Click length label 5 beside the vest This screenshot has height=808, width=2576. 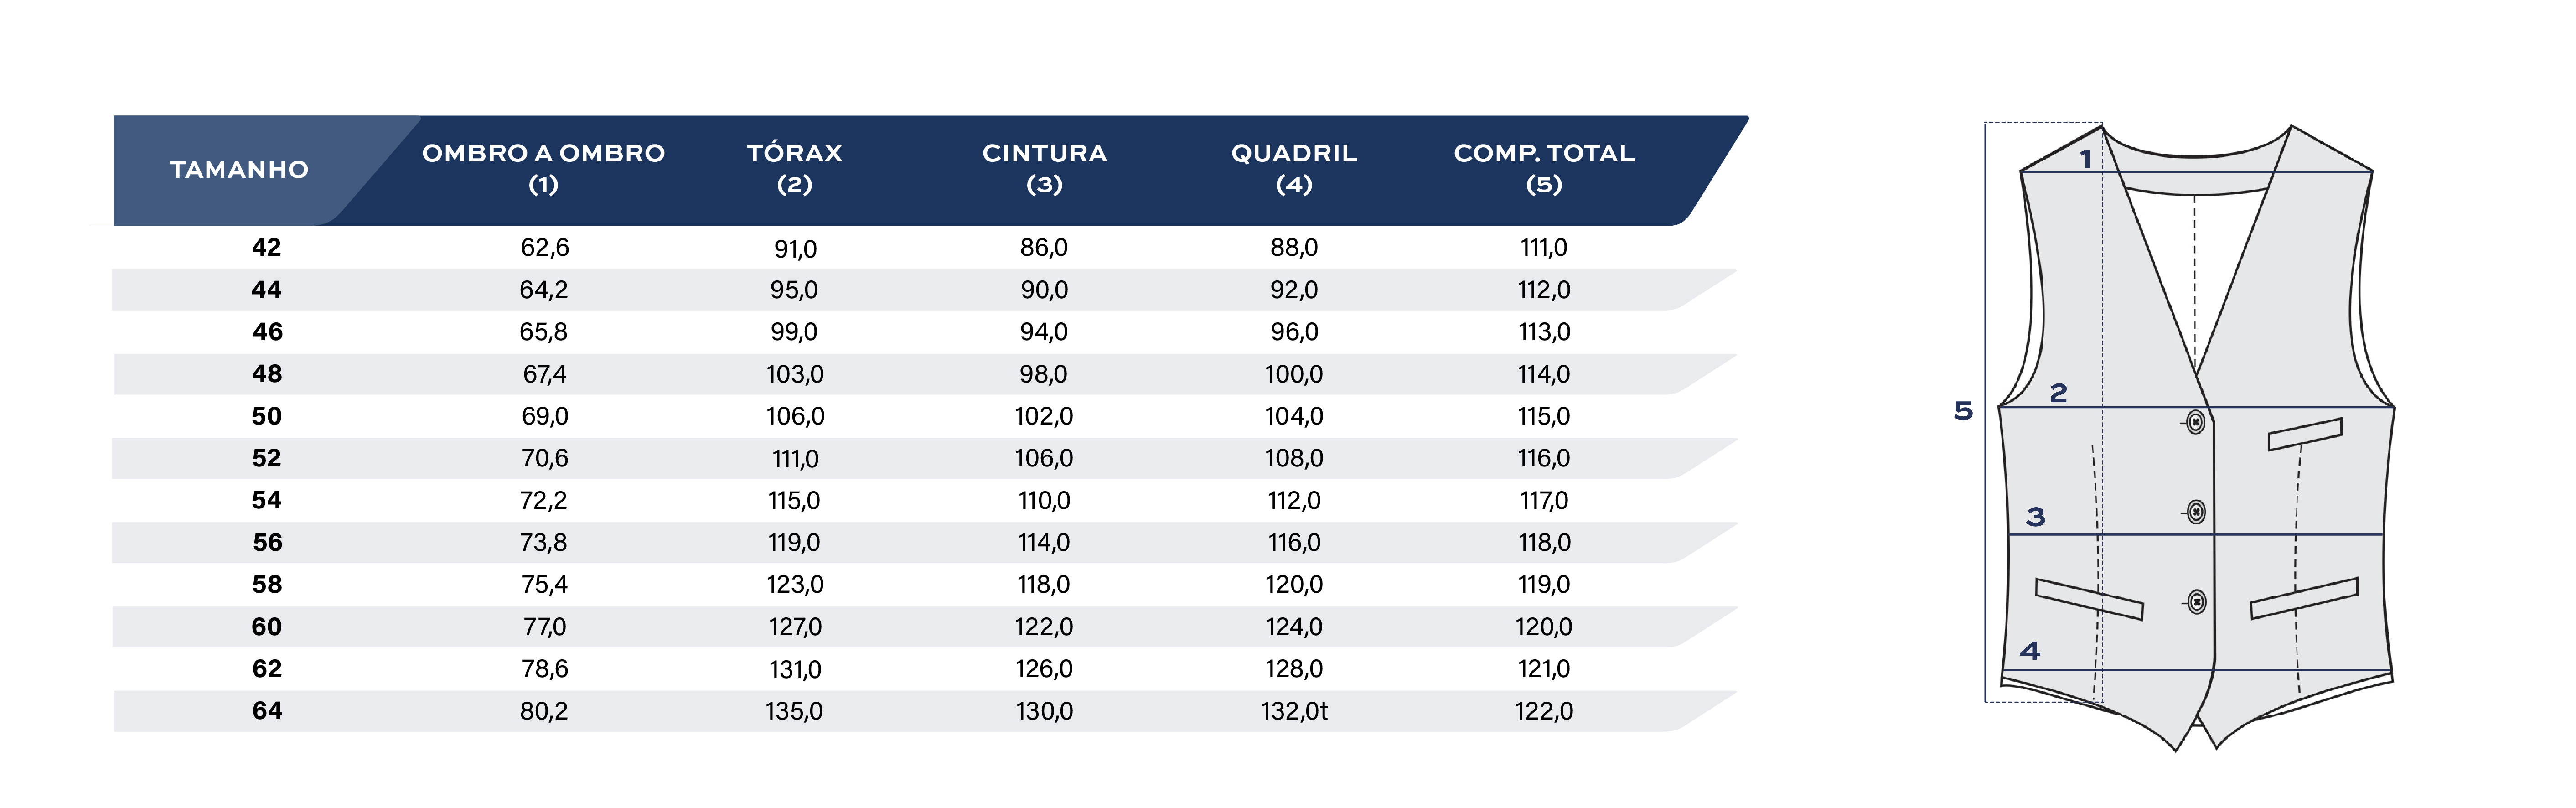(1963, 411)
